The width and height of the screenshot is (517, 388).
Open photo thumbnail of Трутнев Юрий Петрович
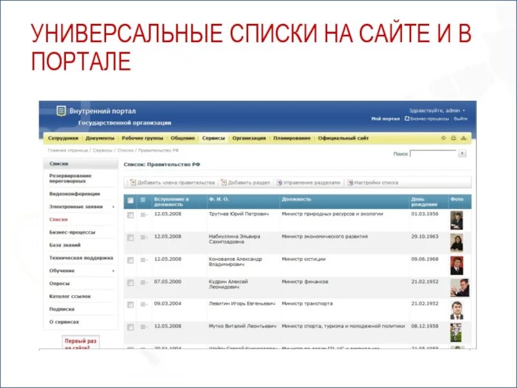(x=457, y=221)
